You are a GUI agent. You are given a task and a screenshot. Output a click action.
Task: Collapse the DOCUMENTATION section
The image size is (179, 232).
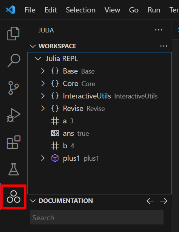pyautogui.click(x=33, y=201)
